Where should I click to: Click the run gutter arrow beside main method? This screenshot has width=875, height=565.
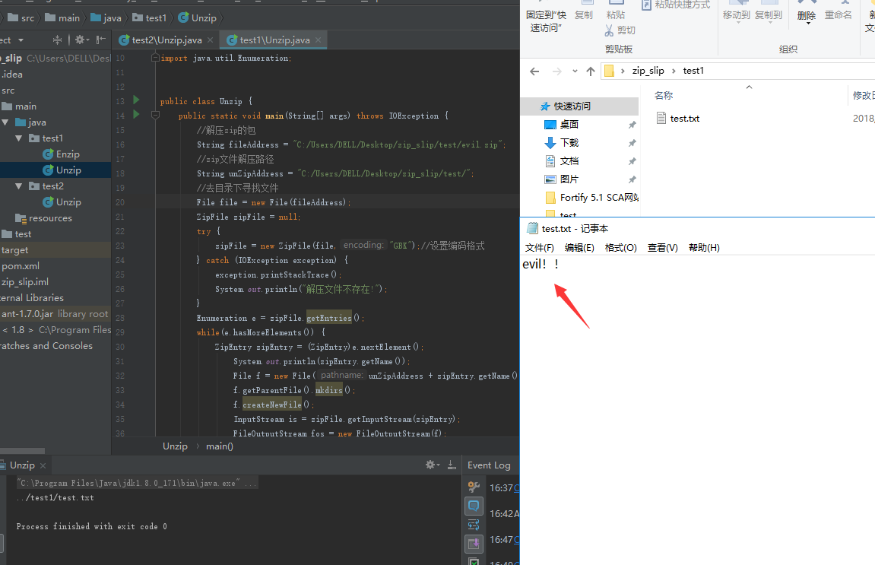136,115
